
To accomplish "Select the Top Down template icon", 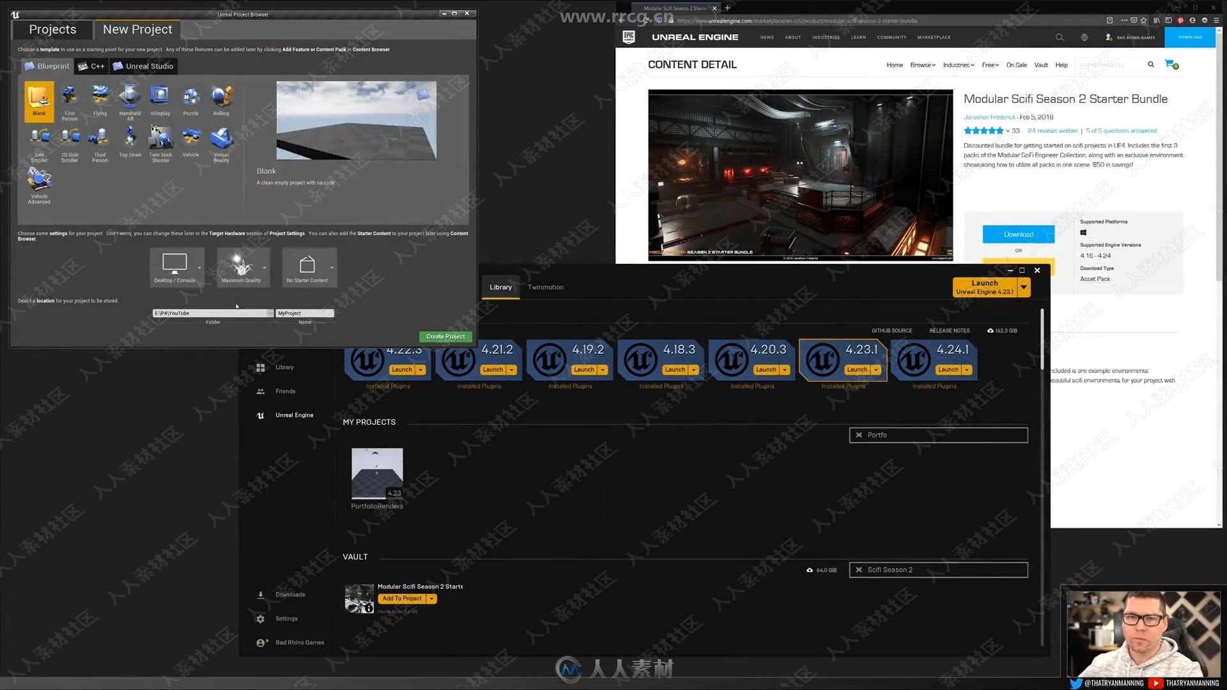I will (x=129, y=137).
